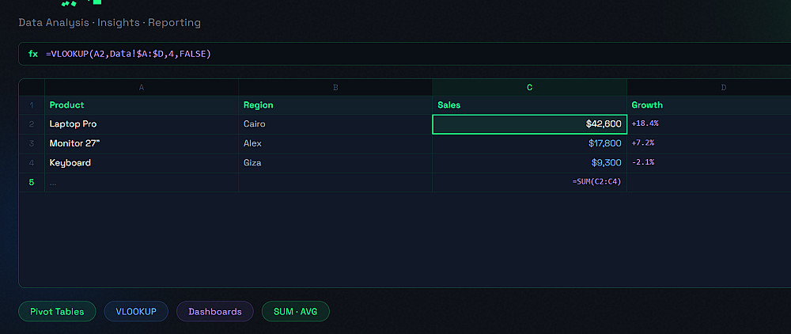Click the SUM · AVG tag
The height and width of the screenshot is (334, 791).
pyautogui.click(x=295, y=312)
